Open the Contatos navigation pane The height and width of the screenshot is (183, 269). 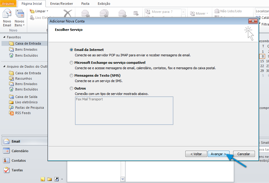[19, 161]
